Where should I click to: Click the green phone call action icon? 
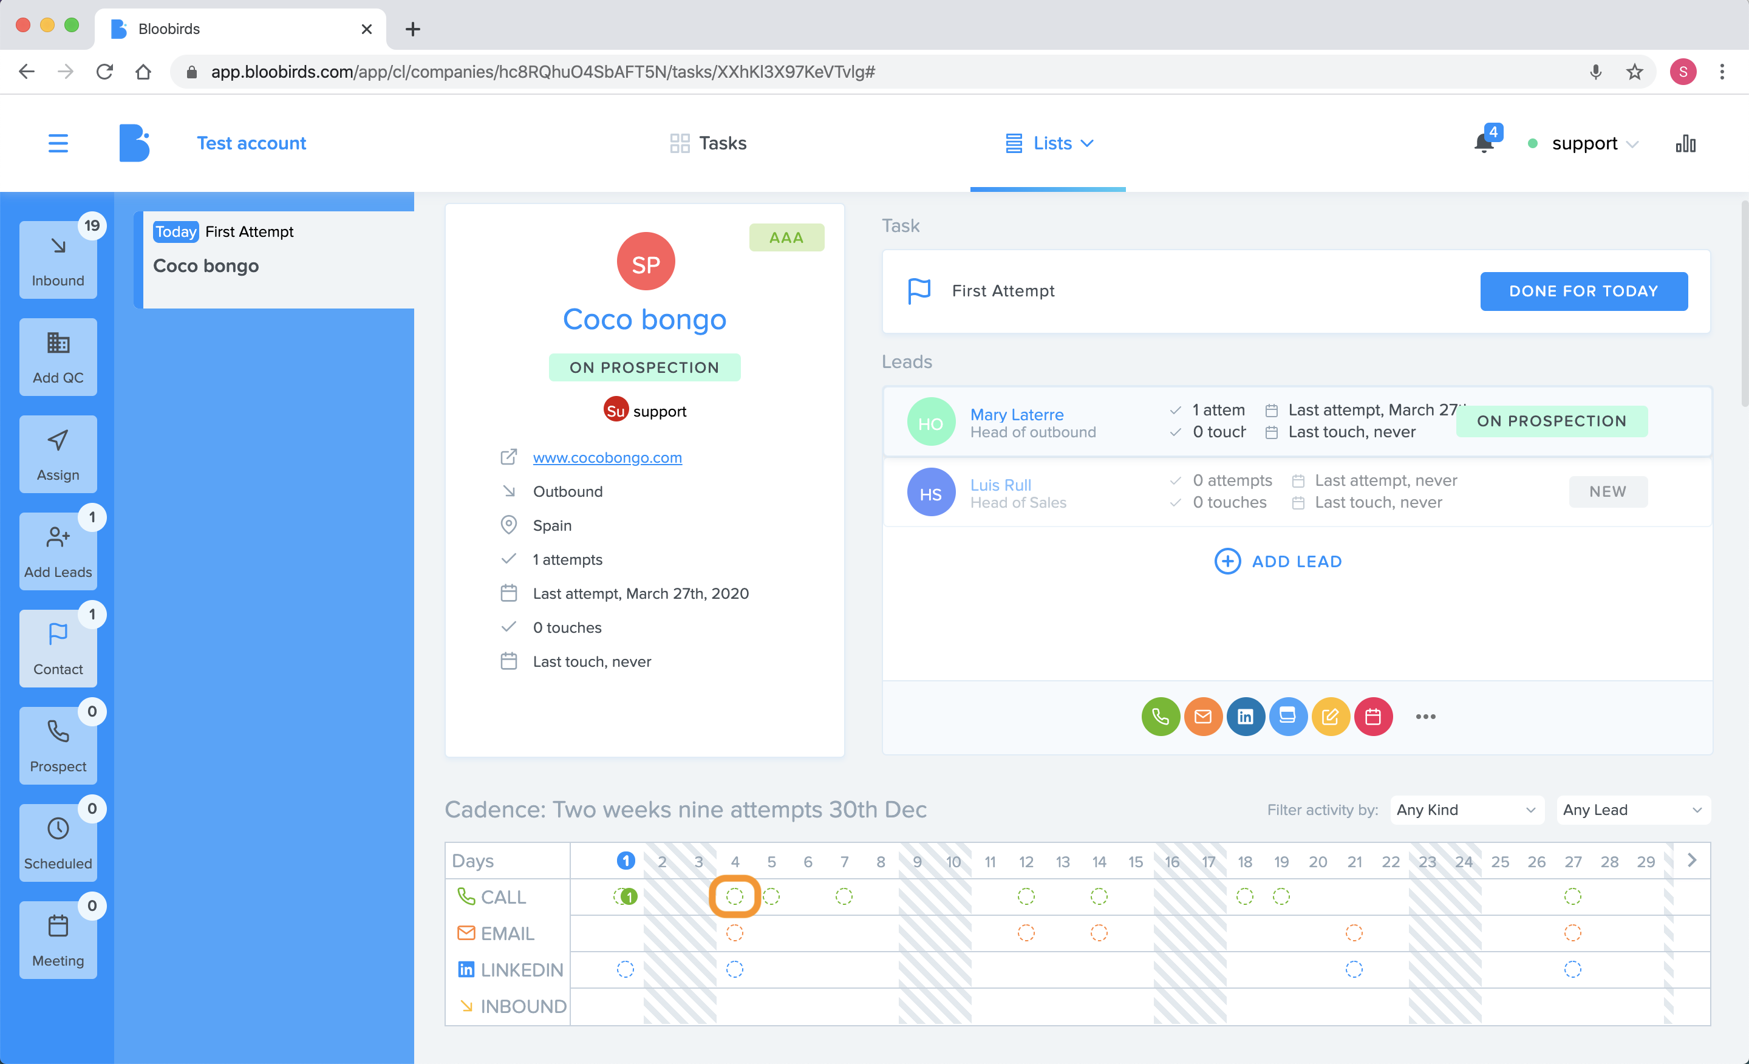click(x=1161, y=717)
